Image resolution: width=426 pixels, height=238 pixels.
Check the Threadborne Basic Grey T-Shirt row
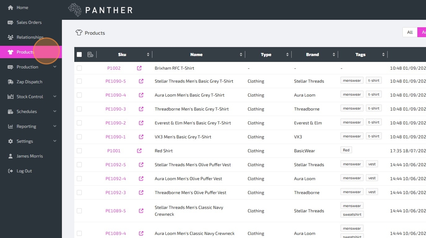tap(79, 109)
